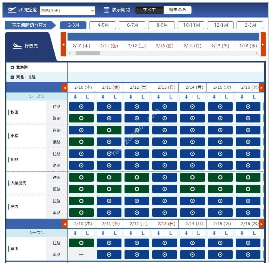This screenshot has height=263, width=271.
Task: Select 庄内 往路 availability on 2/13
Action: [165, 201]
